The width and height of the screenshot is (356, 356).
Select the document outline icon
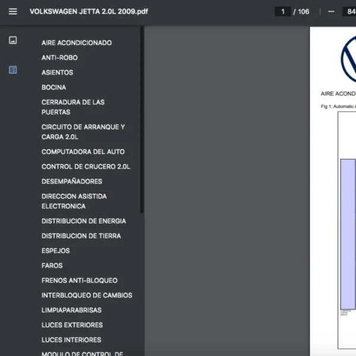[13, 70]
